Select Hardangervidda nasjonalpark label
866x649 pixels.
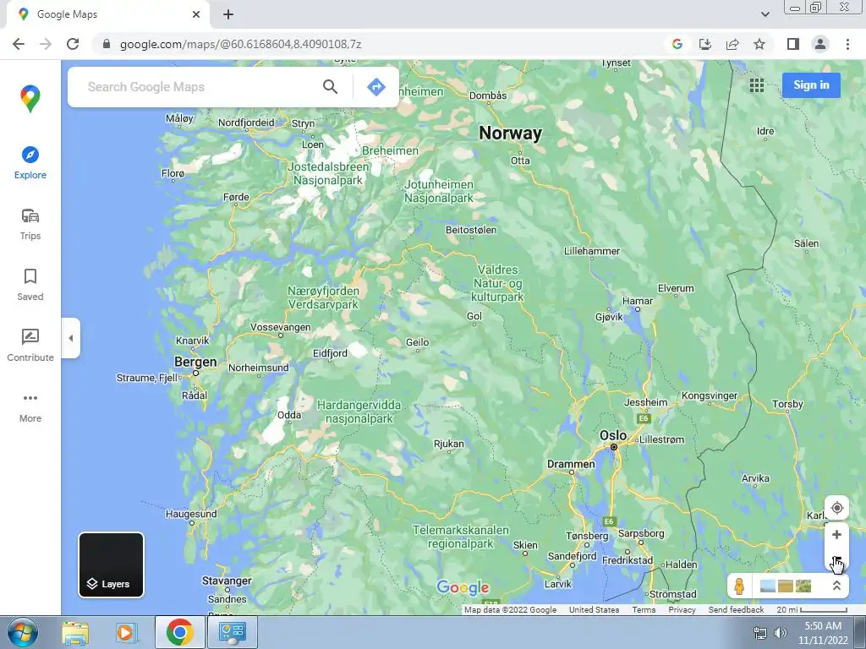359,412
